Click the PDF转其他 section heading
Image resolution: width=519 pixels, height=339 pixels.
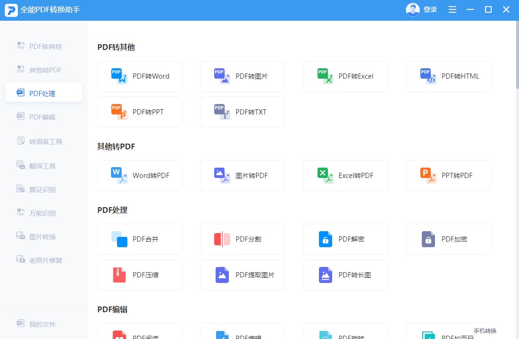pyautogui.click(x=116, y=47)
